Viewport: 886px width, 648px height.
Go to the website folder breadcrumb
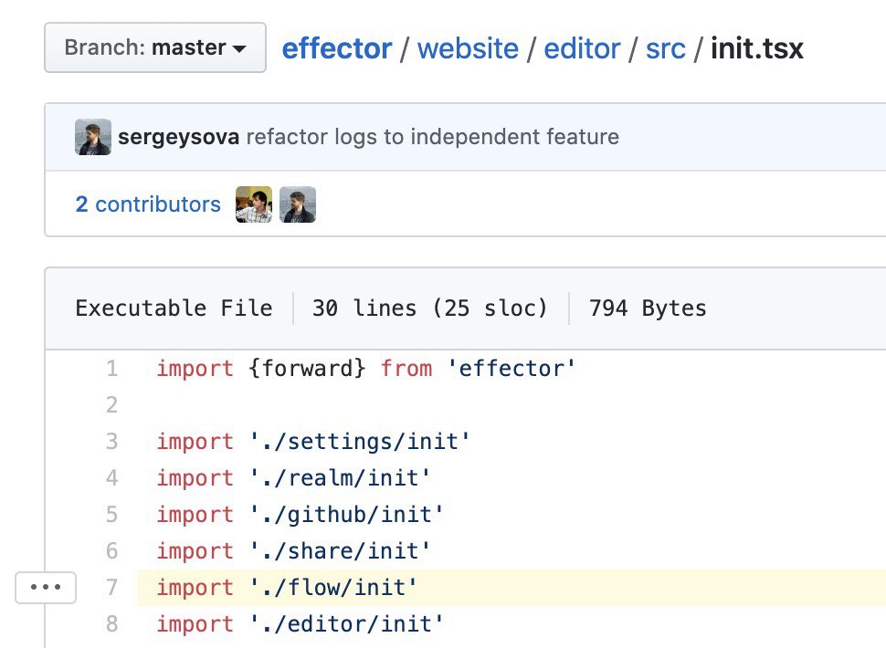click(x=468, y=47)
